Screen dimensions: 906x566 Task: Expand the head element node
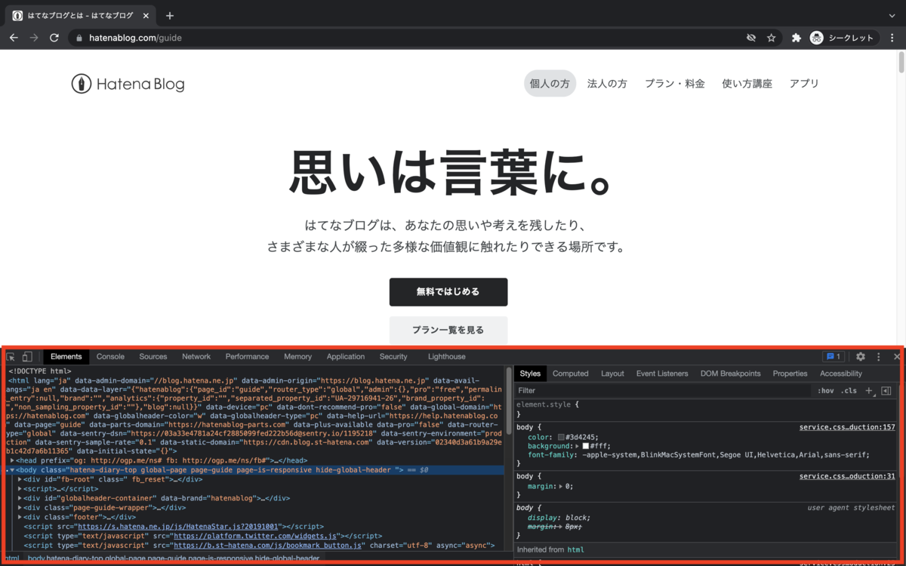click(13, 460)
